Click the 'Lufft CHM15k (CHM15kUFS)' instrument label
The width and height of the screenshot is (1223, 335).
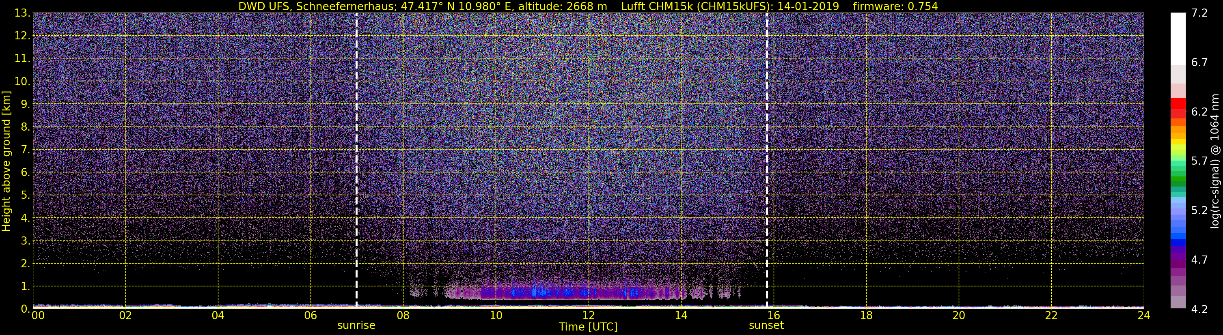coord(697,6)
